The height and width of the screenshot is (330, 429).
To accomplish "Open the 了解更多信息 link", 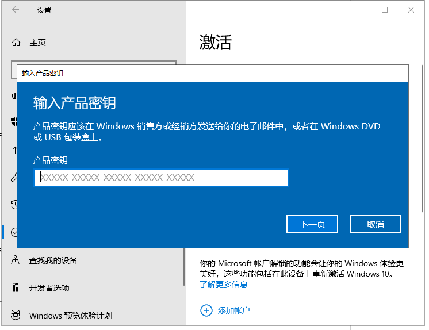I will tap(224, 285).
